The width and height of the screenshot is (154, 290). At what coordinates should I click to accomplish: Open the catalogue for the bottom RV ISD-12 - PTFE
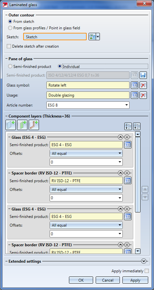pos(128,251)
